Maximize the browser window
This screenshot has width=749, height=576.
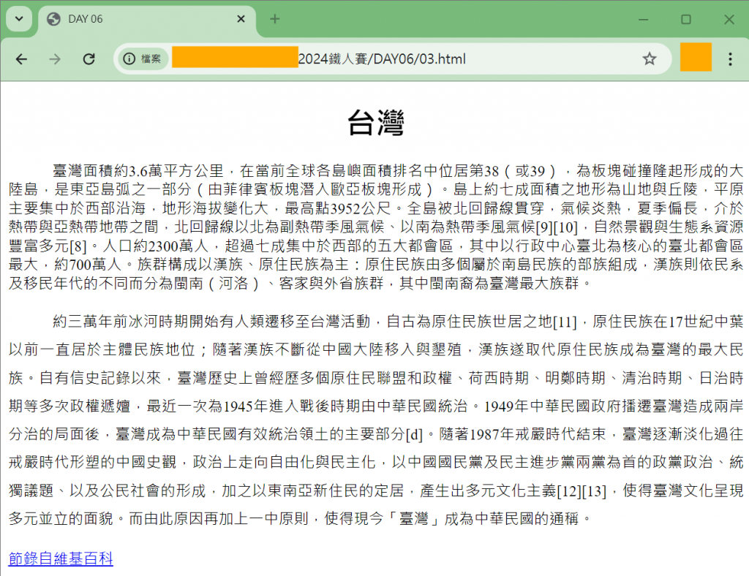point(686,20)
